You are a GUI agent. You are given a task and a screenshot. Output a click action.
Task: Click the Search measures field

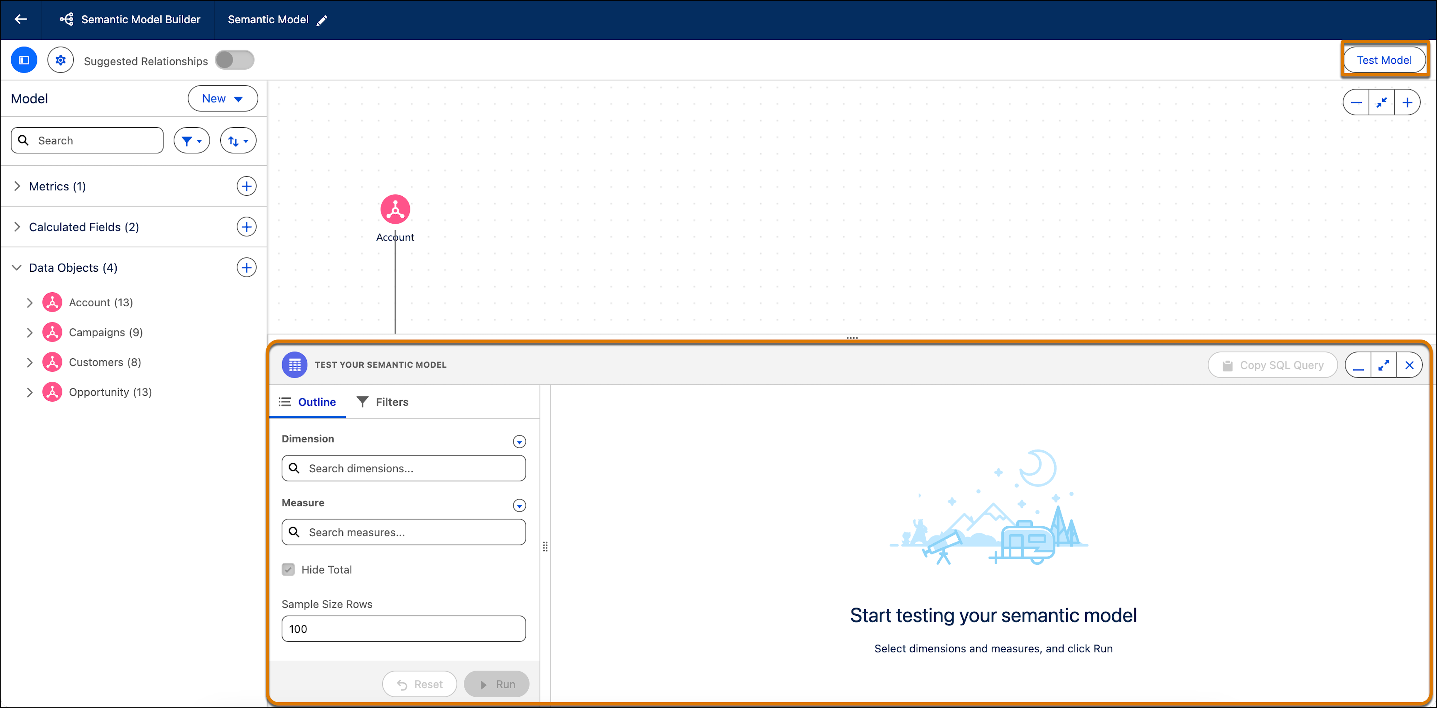pos(403,532)
